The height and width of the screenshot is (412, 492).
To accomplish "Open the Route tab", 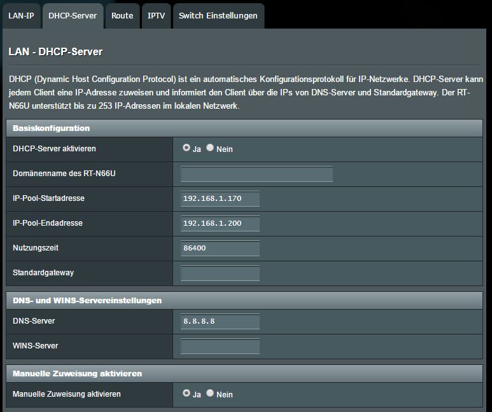I will tap(122, 15).
